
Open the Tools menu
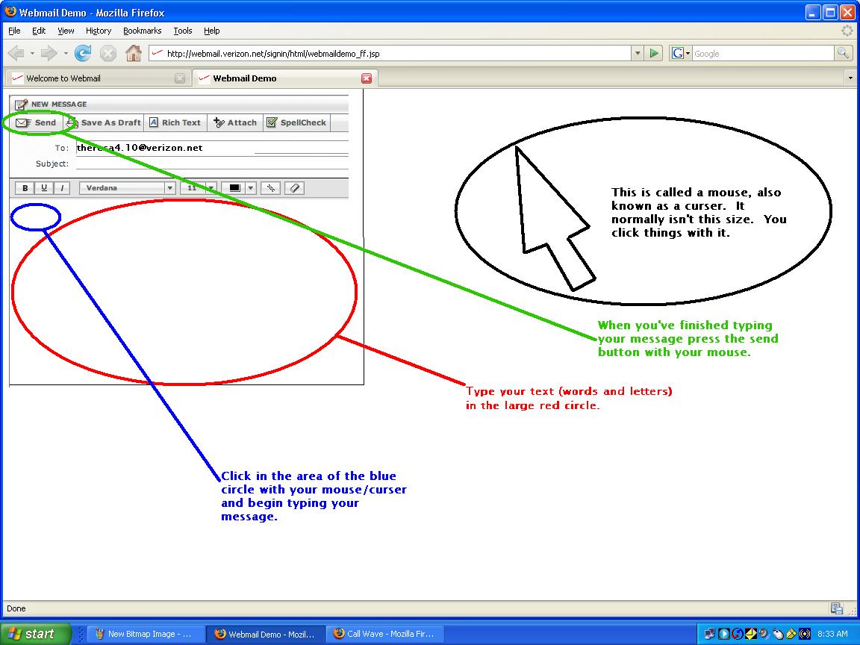coord(183,31)
